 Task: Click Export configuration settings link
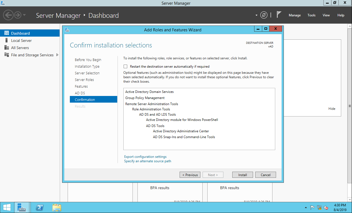tap(145, 157)
